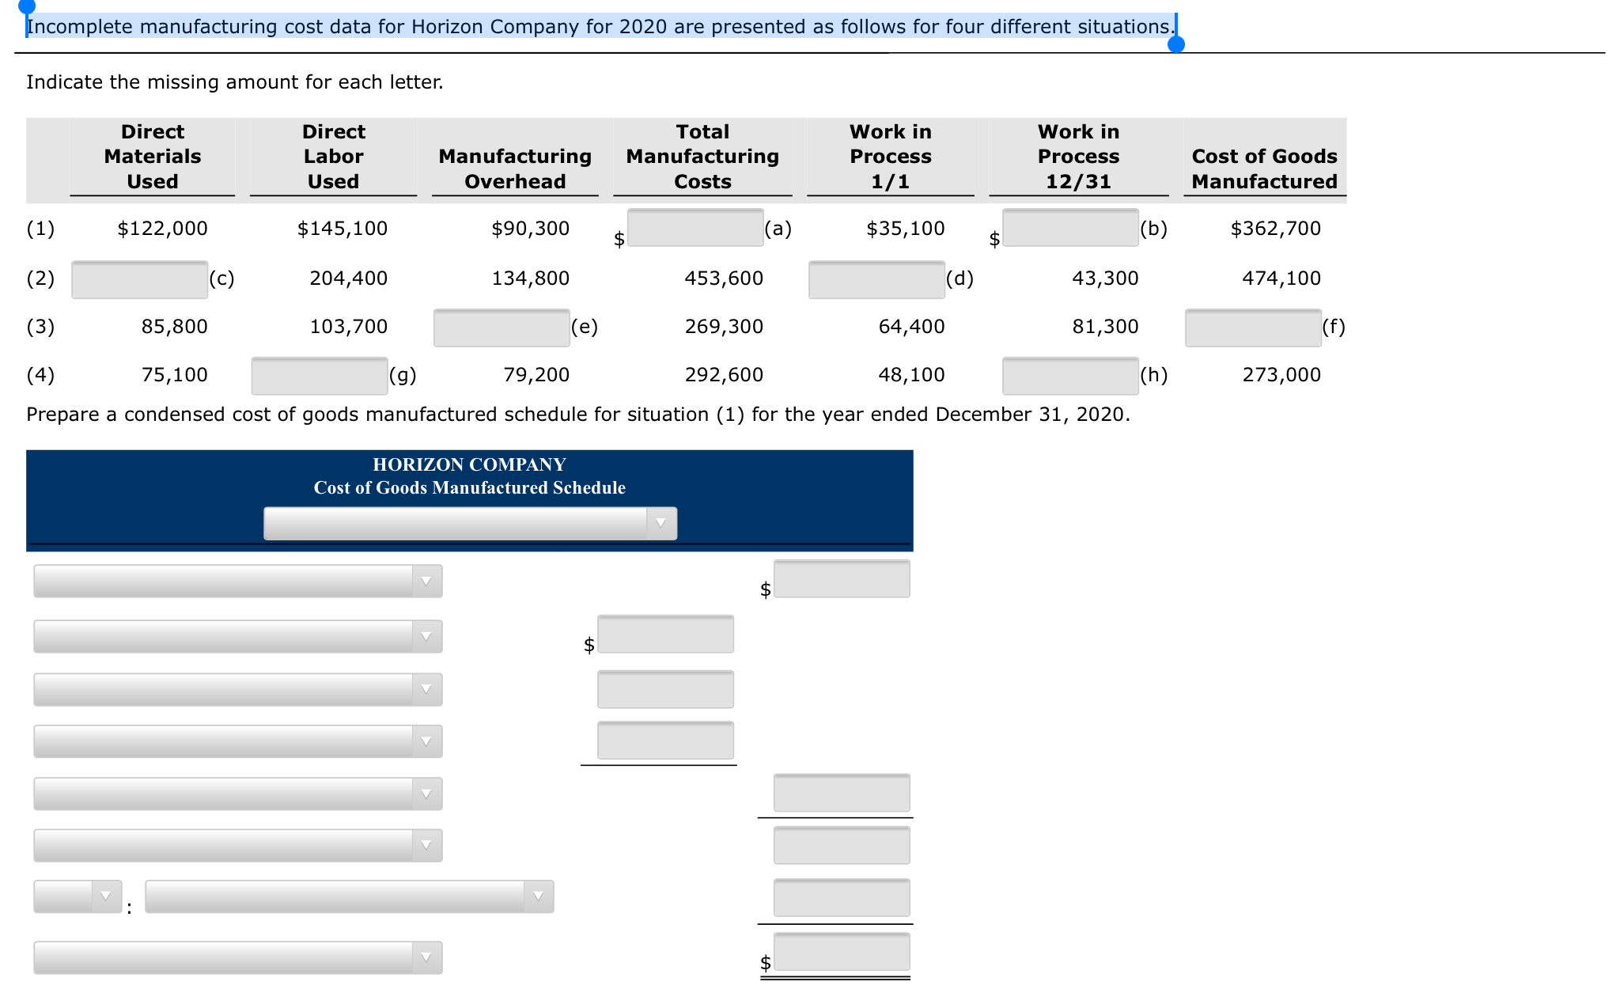Click the input field for amount (h)
The height and width of the screenshot is (1000, 1620).
tap(1069, 376)
